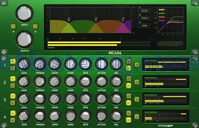This screenshot has height=128, width=199.
Task: Click band 4 REL knob
Action: pyautogui.click(x=116, y=116)
